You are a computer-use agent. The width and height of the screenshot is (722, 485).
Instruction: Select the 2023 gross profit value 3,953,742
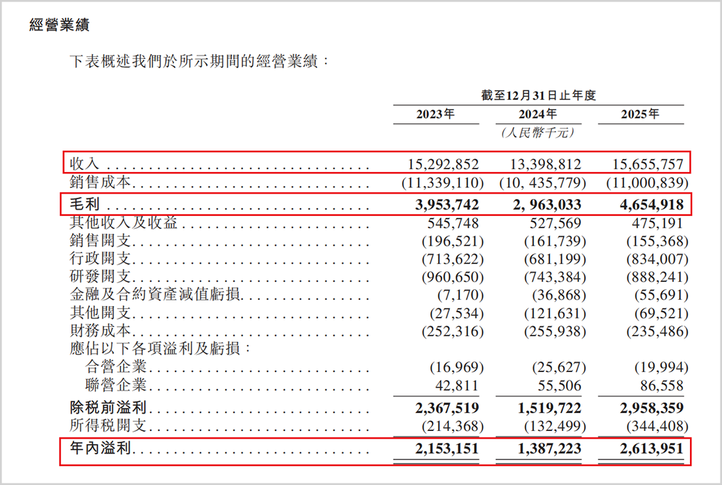[x=442, y=205]
